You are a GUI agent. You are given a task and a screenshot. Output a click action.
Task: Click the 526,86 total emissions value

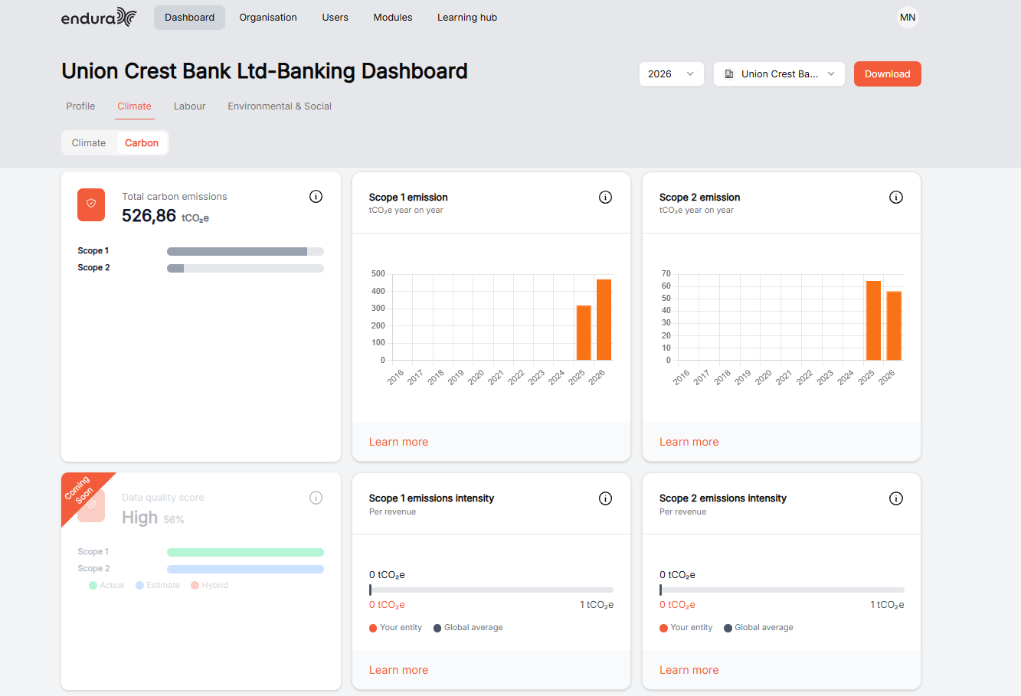pyautogui.click(x=165, y=216)
